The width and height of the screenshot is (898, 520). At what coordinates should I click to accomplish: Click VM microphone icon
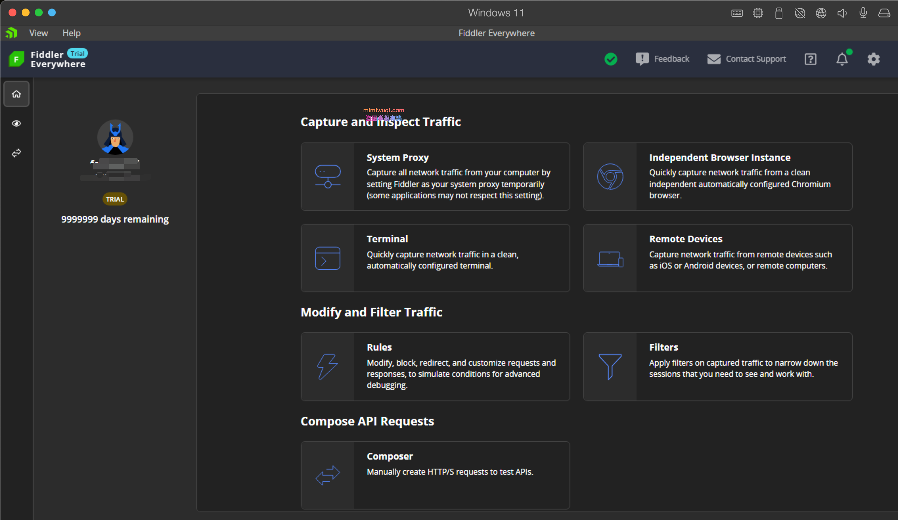863,13
